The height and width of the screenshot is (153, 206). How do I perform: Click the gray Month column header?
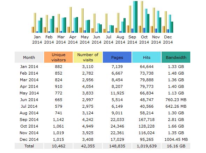pyautogui.click(x=29, y=57)
